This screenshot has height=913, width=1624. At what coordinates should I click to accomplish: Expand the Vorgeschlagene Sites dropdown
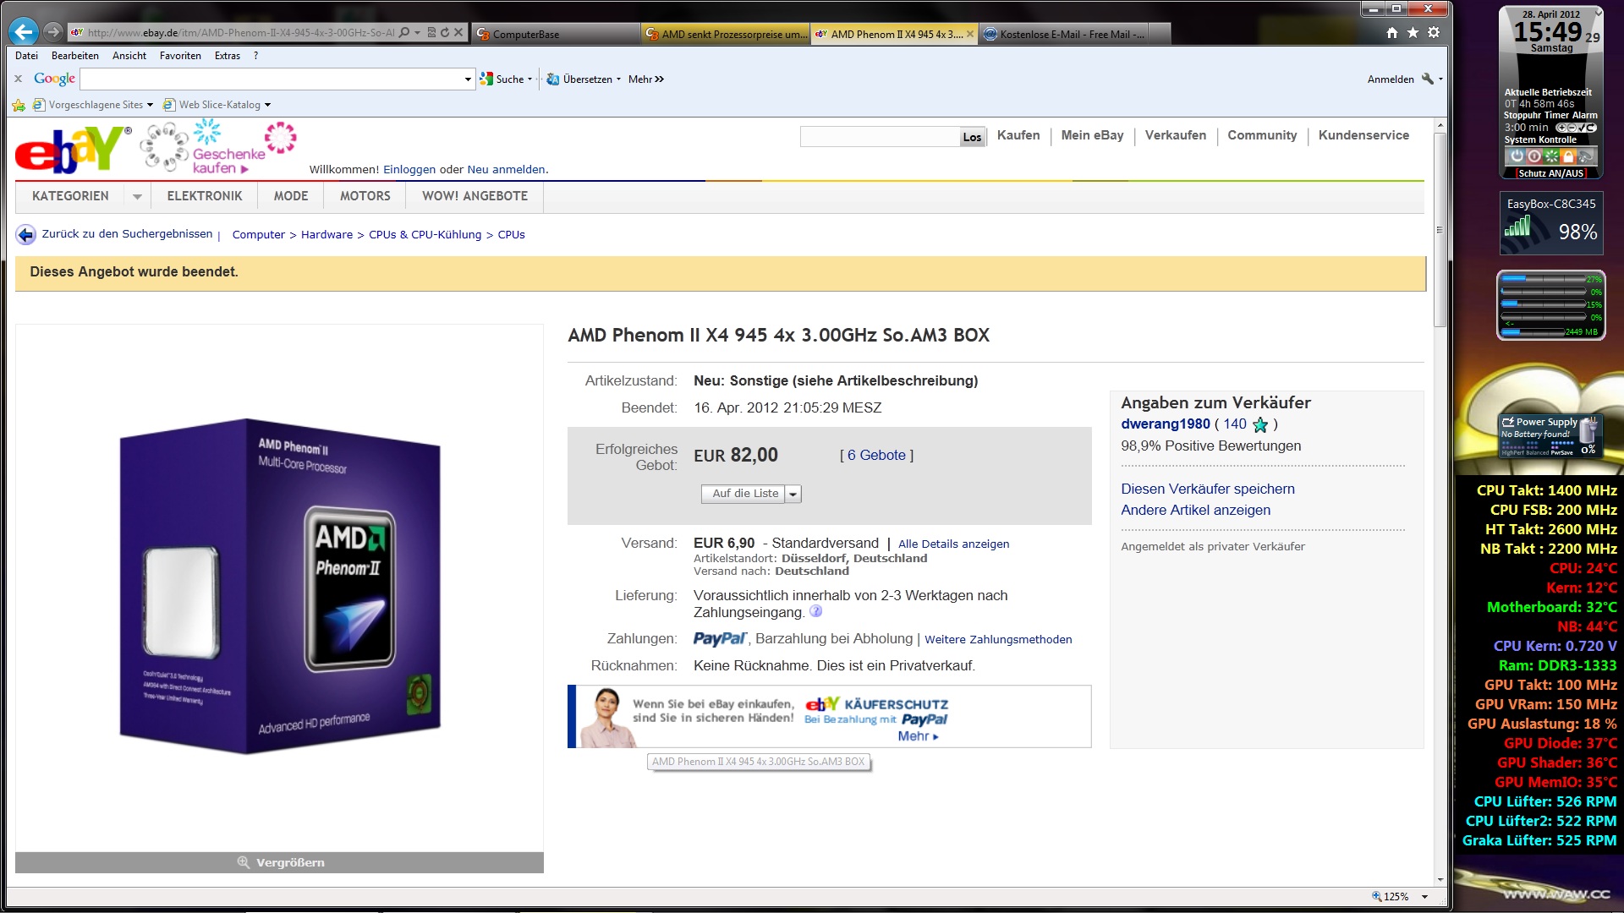coord(150,105)
